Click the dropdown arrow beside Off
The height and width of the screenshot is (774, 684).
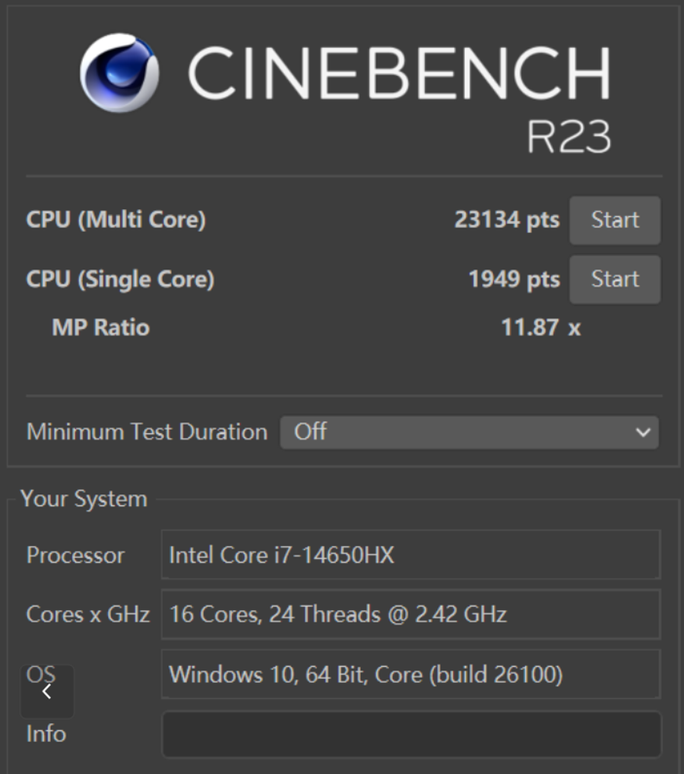(x=643, y=432)
